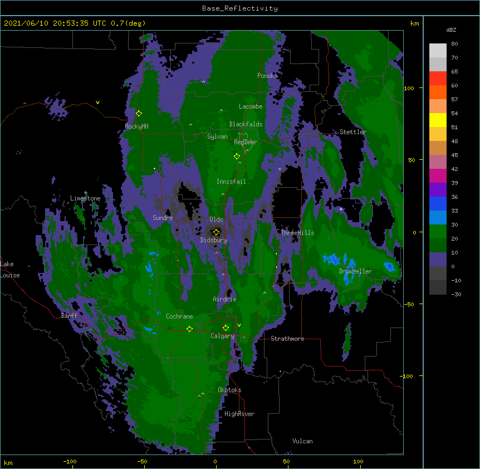
Task: Click the blue echo cell west of Drumheller
Action: coord(331,260)
